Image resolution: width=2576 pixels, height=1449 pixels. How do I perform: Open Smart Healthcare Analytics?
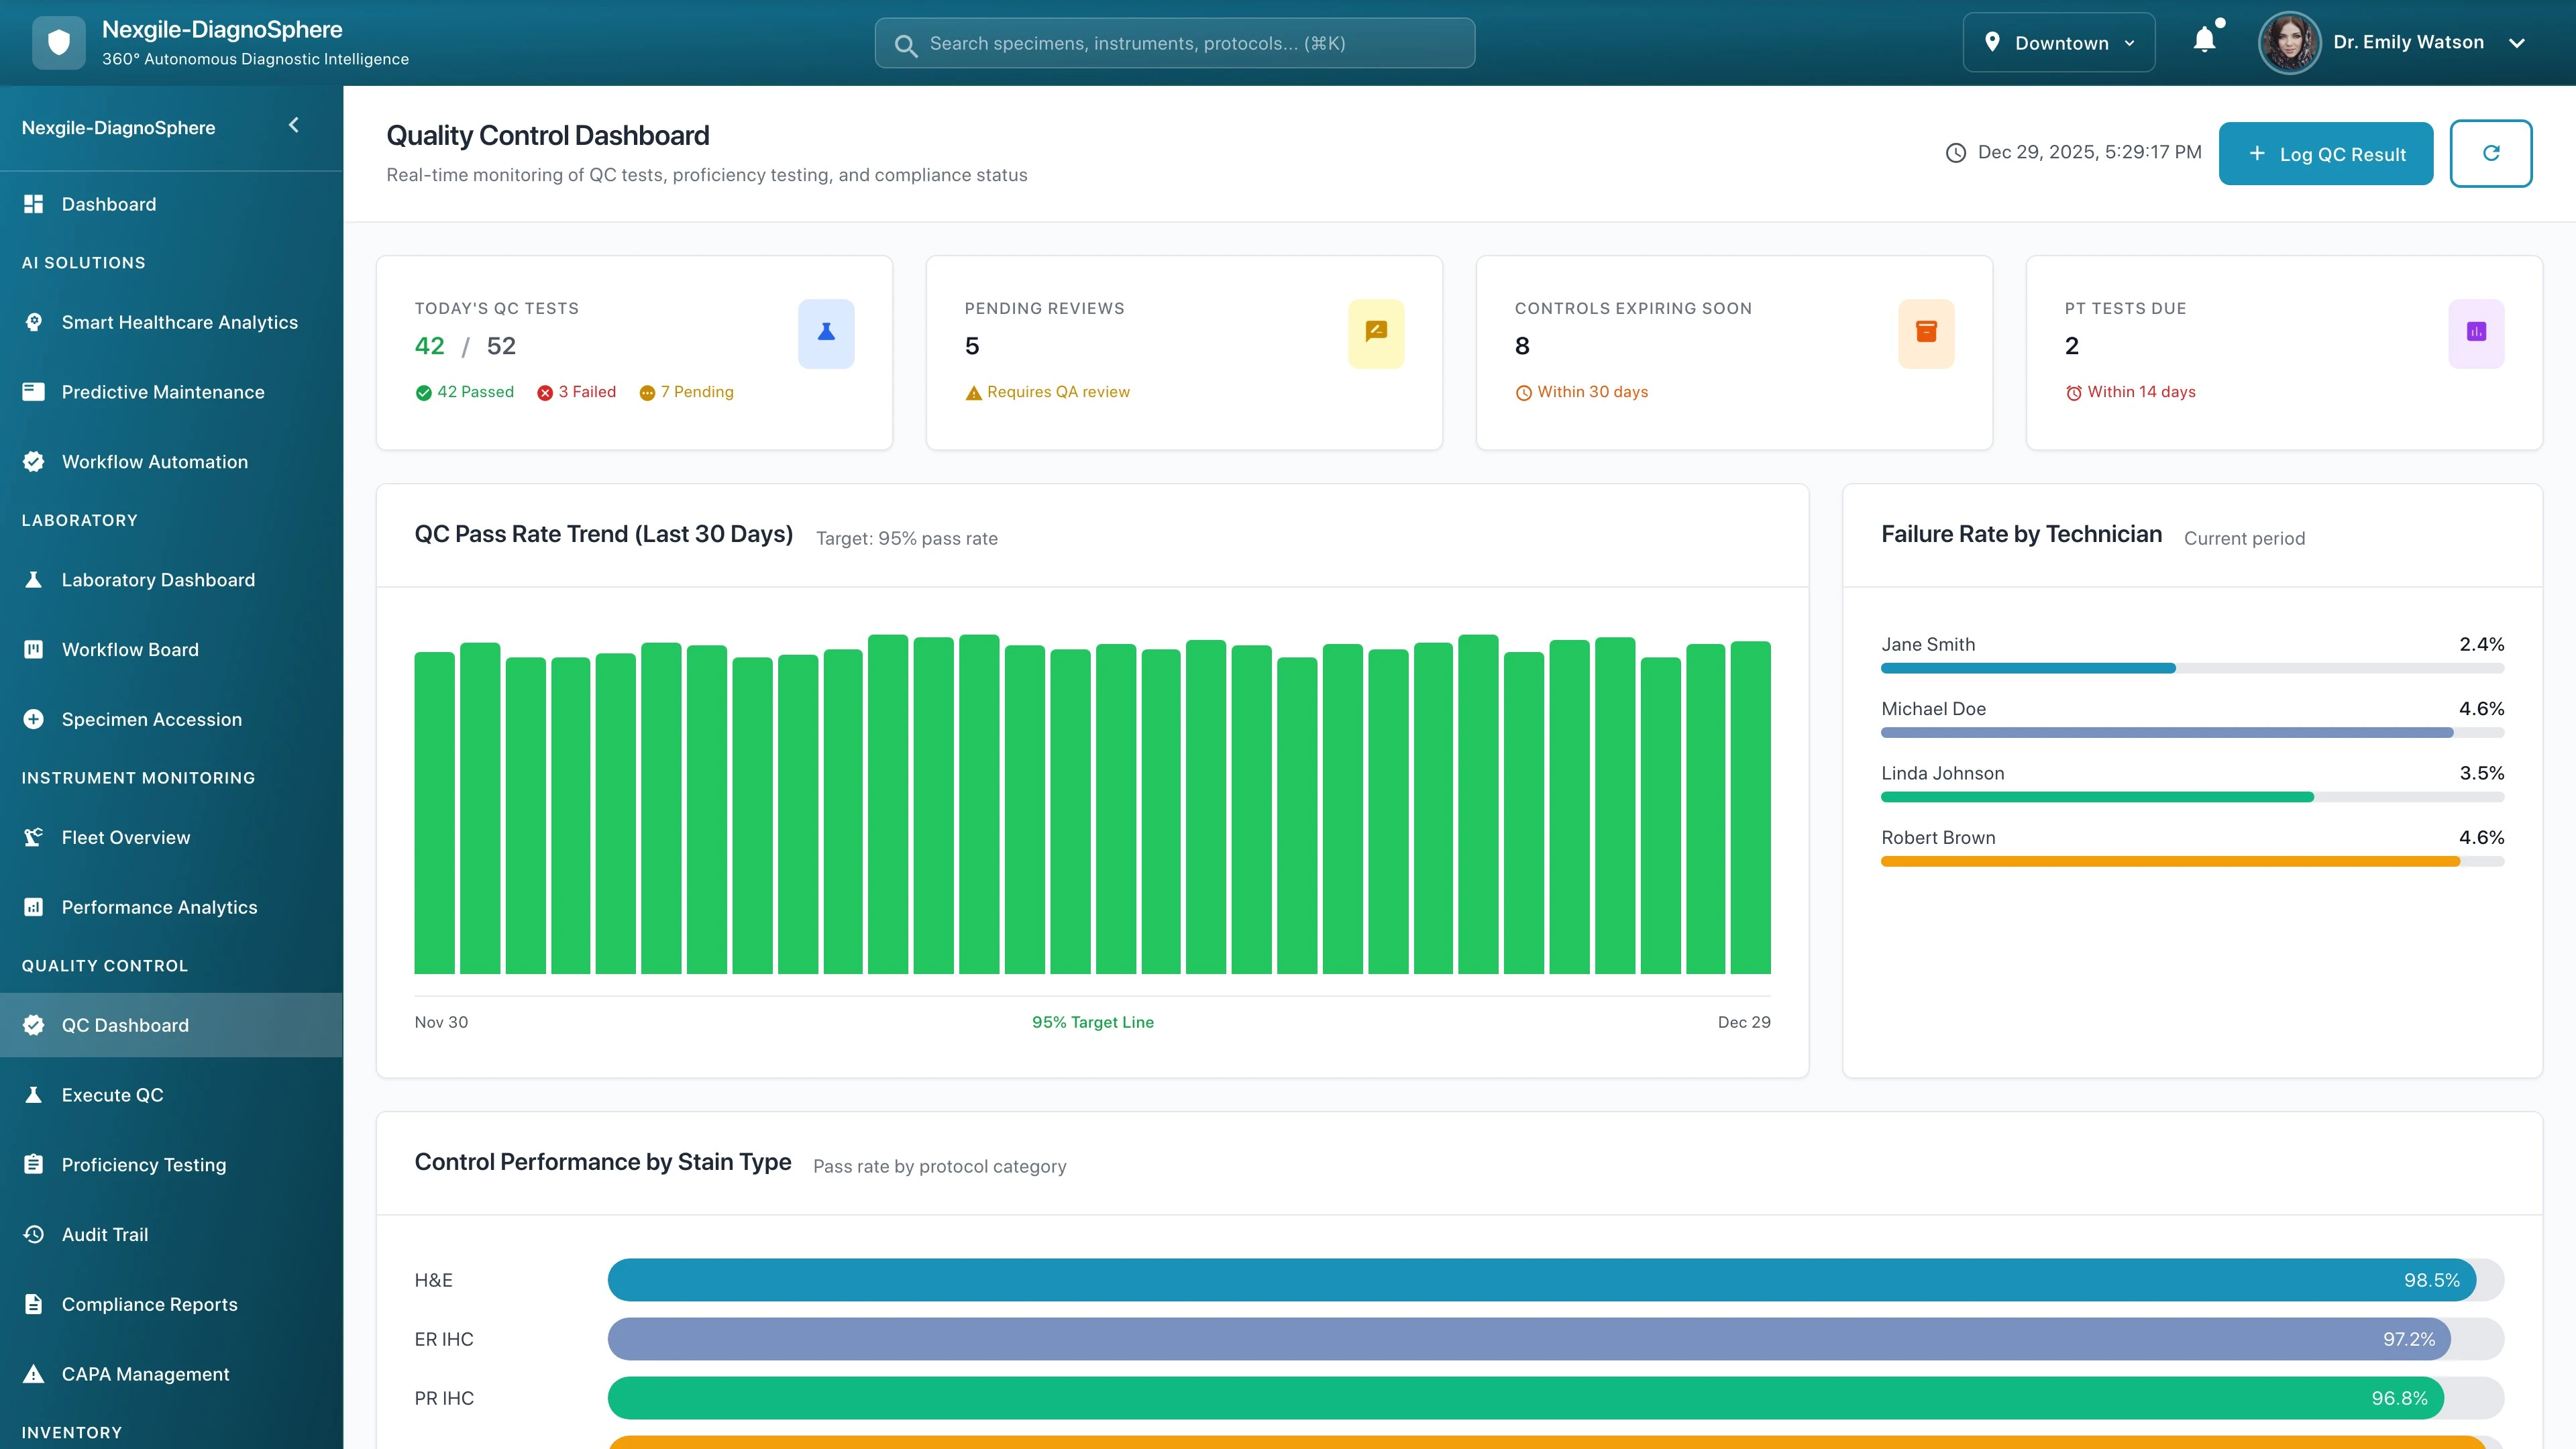pyautogui.click(x=179, y=322)
